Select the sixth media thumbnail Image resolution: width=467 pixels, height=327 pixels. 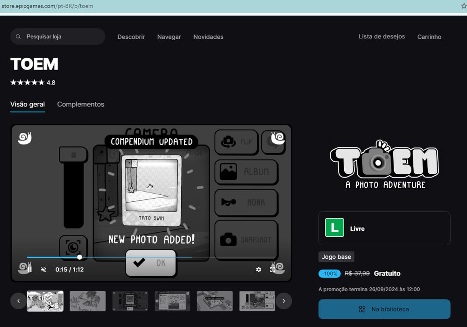point(257,301)
